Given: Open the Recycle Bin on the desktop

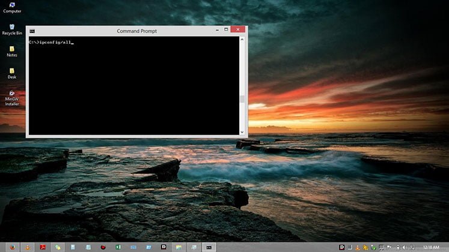Looking at the screenshot, I should pos(12,28).
